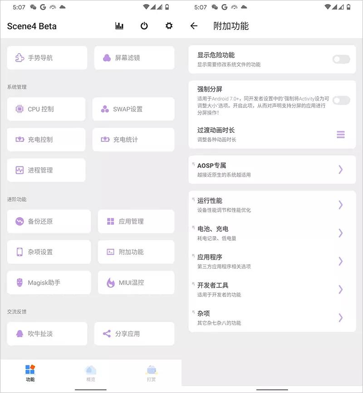Open Magisk助手 via its mask icon
This screenshot has width=363, height=393.
pyautogui.click(x=19, y=282)
